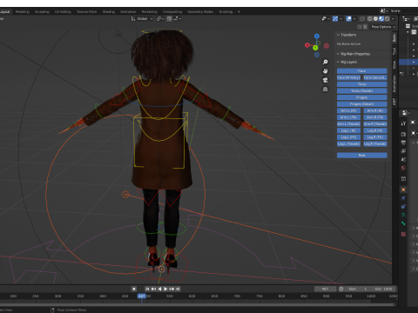
Task: Toggle Torso (Tweak) rig layer
Action: tap(362, 91)
